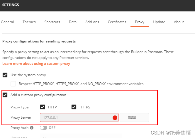195x138 pixels.
Task: Open the Add-ons tab
Action: tap(92, 22)
